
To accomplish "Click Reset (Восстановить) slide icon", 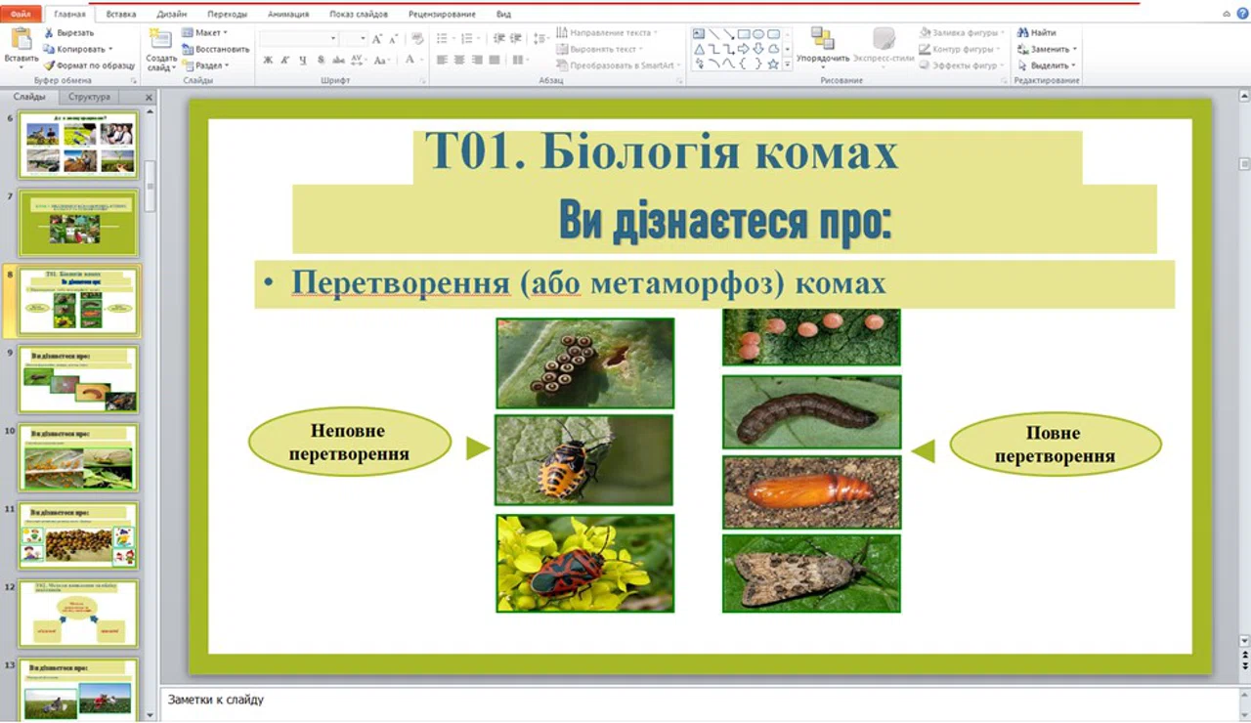I will [188, 49].
